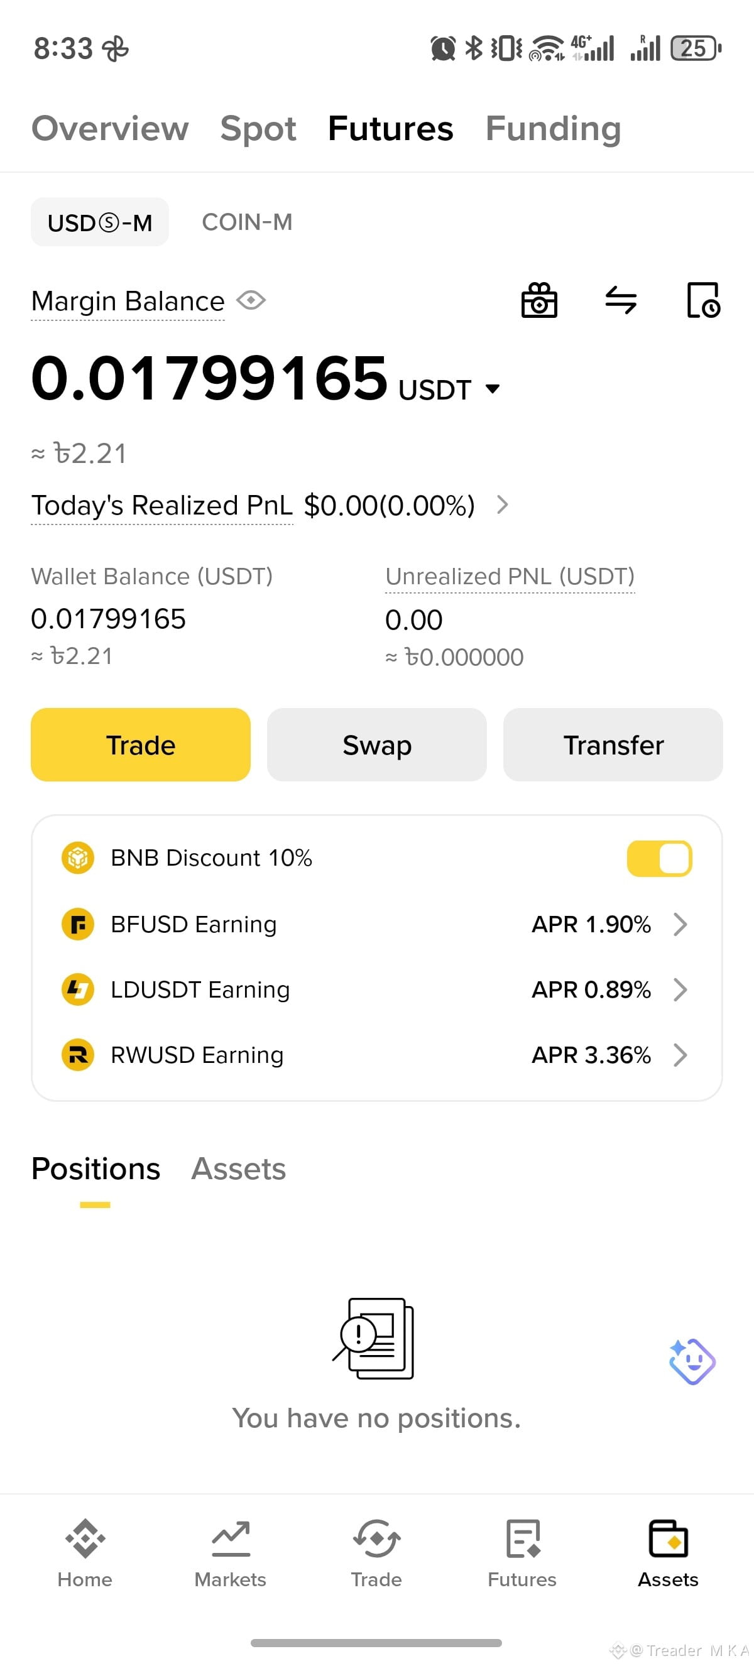Screen dimensions: 754x1666
Task: Hide the Margin Balance with eye icon
Action: (251, 301)
